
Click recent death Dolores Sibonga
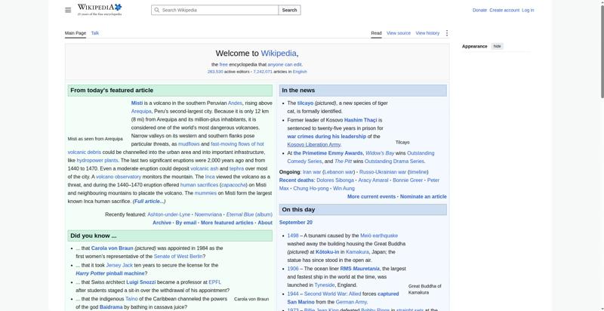(335, 180)
